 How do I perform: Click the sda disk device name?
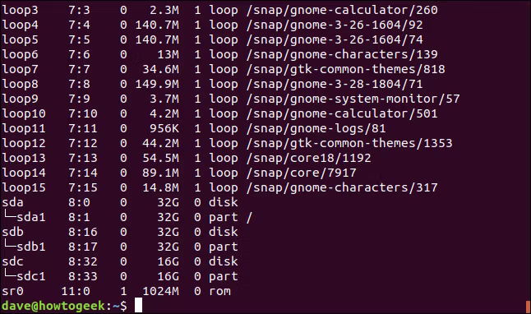12,202
